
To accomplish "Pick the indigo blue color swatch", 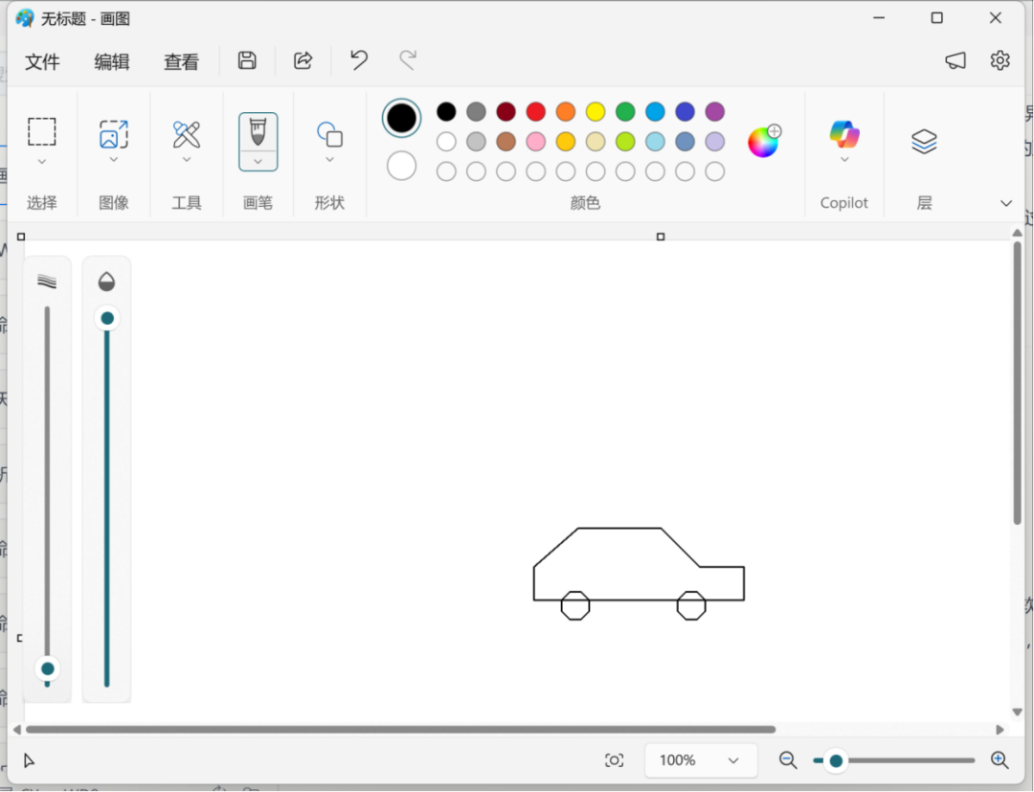I will (686, 111).
